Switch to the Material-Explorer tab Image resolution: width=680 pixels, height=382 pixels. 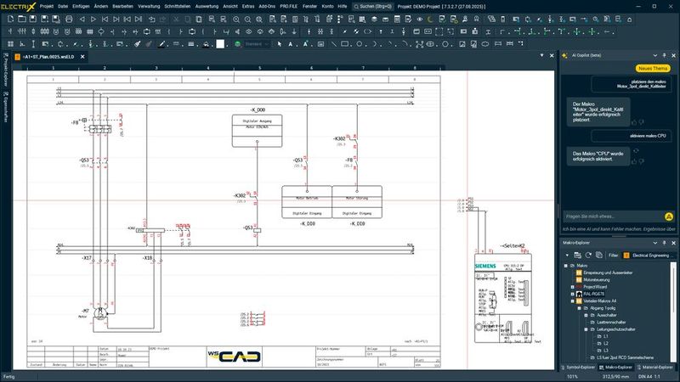click(x=654, y=367)
